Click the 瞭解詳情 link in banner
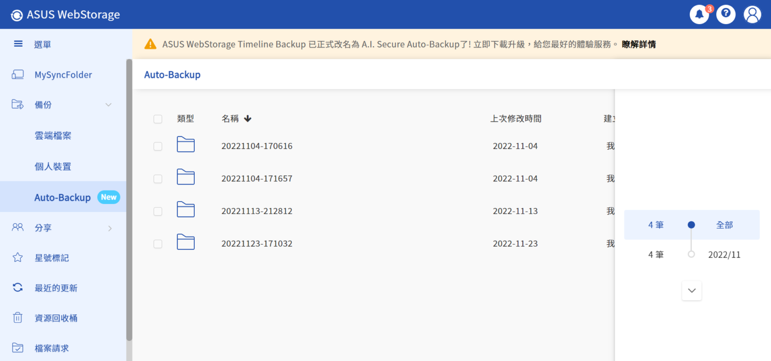The image size is (771, 361). click(638, 44)
